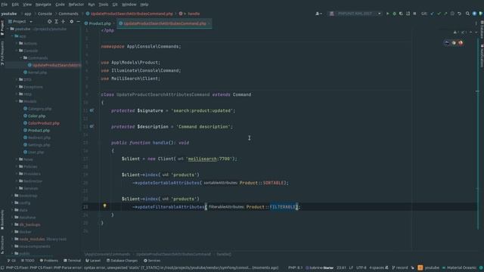Open the Laravel tool window

pyautogui.click(x=93, y=261)
